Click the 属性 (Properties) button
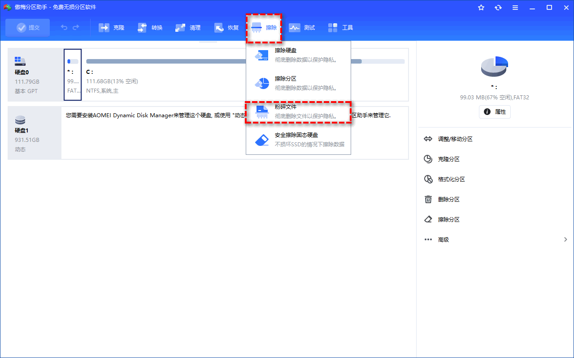Image resolution: width=574 pixels, height=358 pixels. point(495,112)
